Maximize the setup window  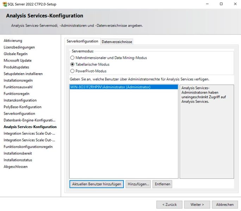(x=221, y=4)
